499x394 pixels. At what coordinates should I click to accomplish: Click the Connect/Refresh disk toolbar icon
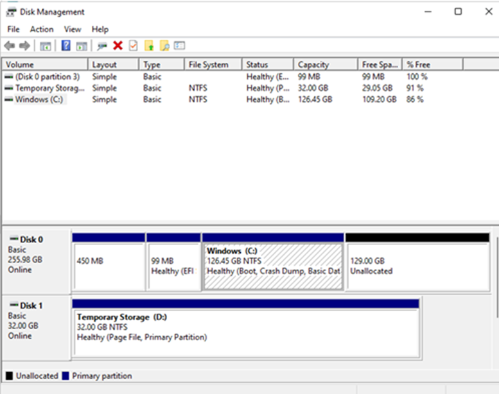click(x=102, y=46)
